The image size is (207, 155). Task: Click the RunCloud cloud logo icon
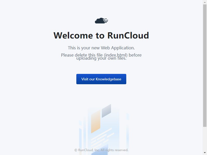click(x=101, y=21)
